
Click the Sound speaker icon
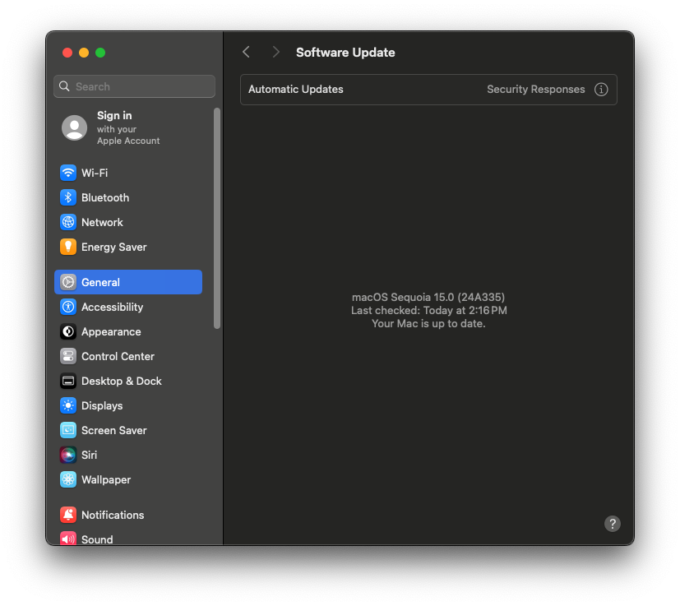pos(68,539)
